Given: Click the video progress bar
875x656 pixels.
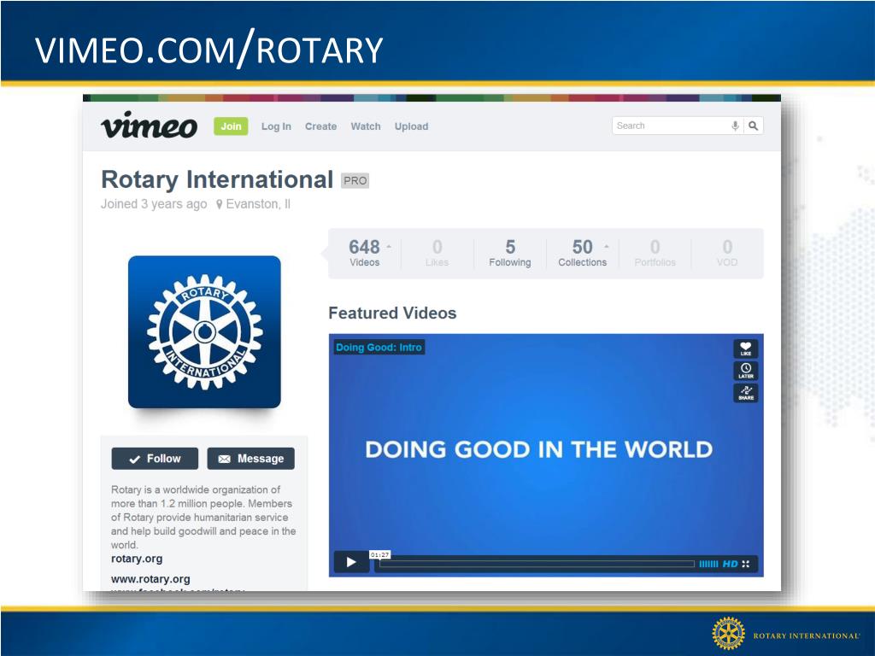Looking at the screenshot, I should pos(536,564).
